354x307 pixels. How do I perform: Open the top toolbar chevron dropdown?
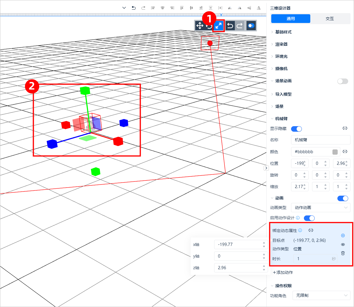click(124, 8)
